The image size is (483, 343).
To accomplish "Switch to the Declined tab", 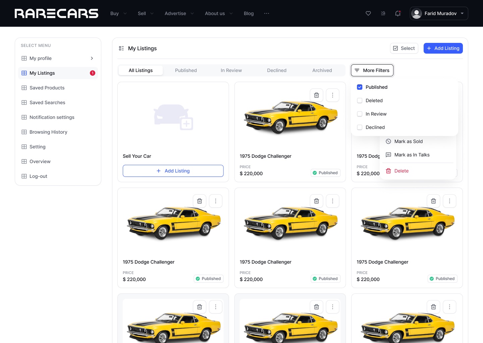I will click(x=277, y=70).
